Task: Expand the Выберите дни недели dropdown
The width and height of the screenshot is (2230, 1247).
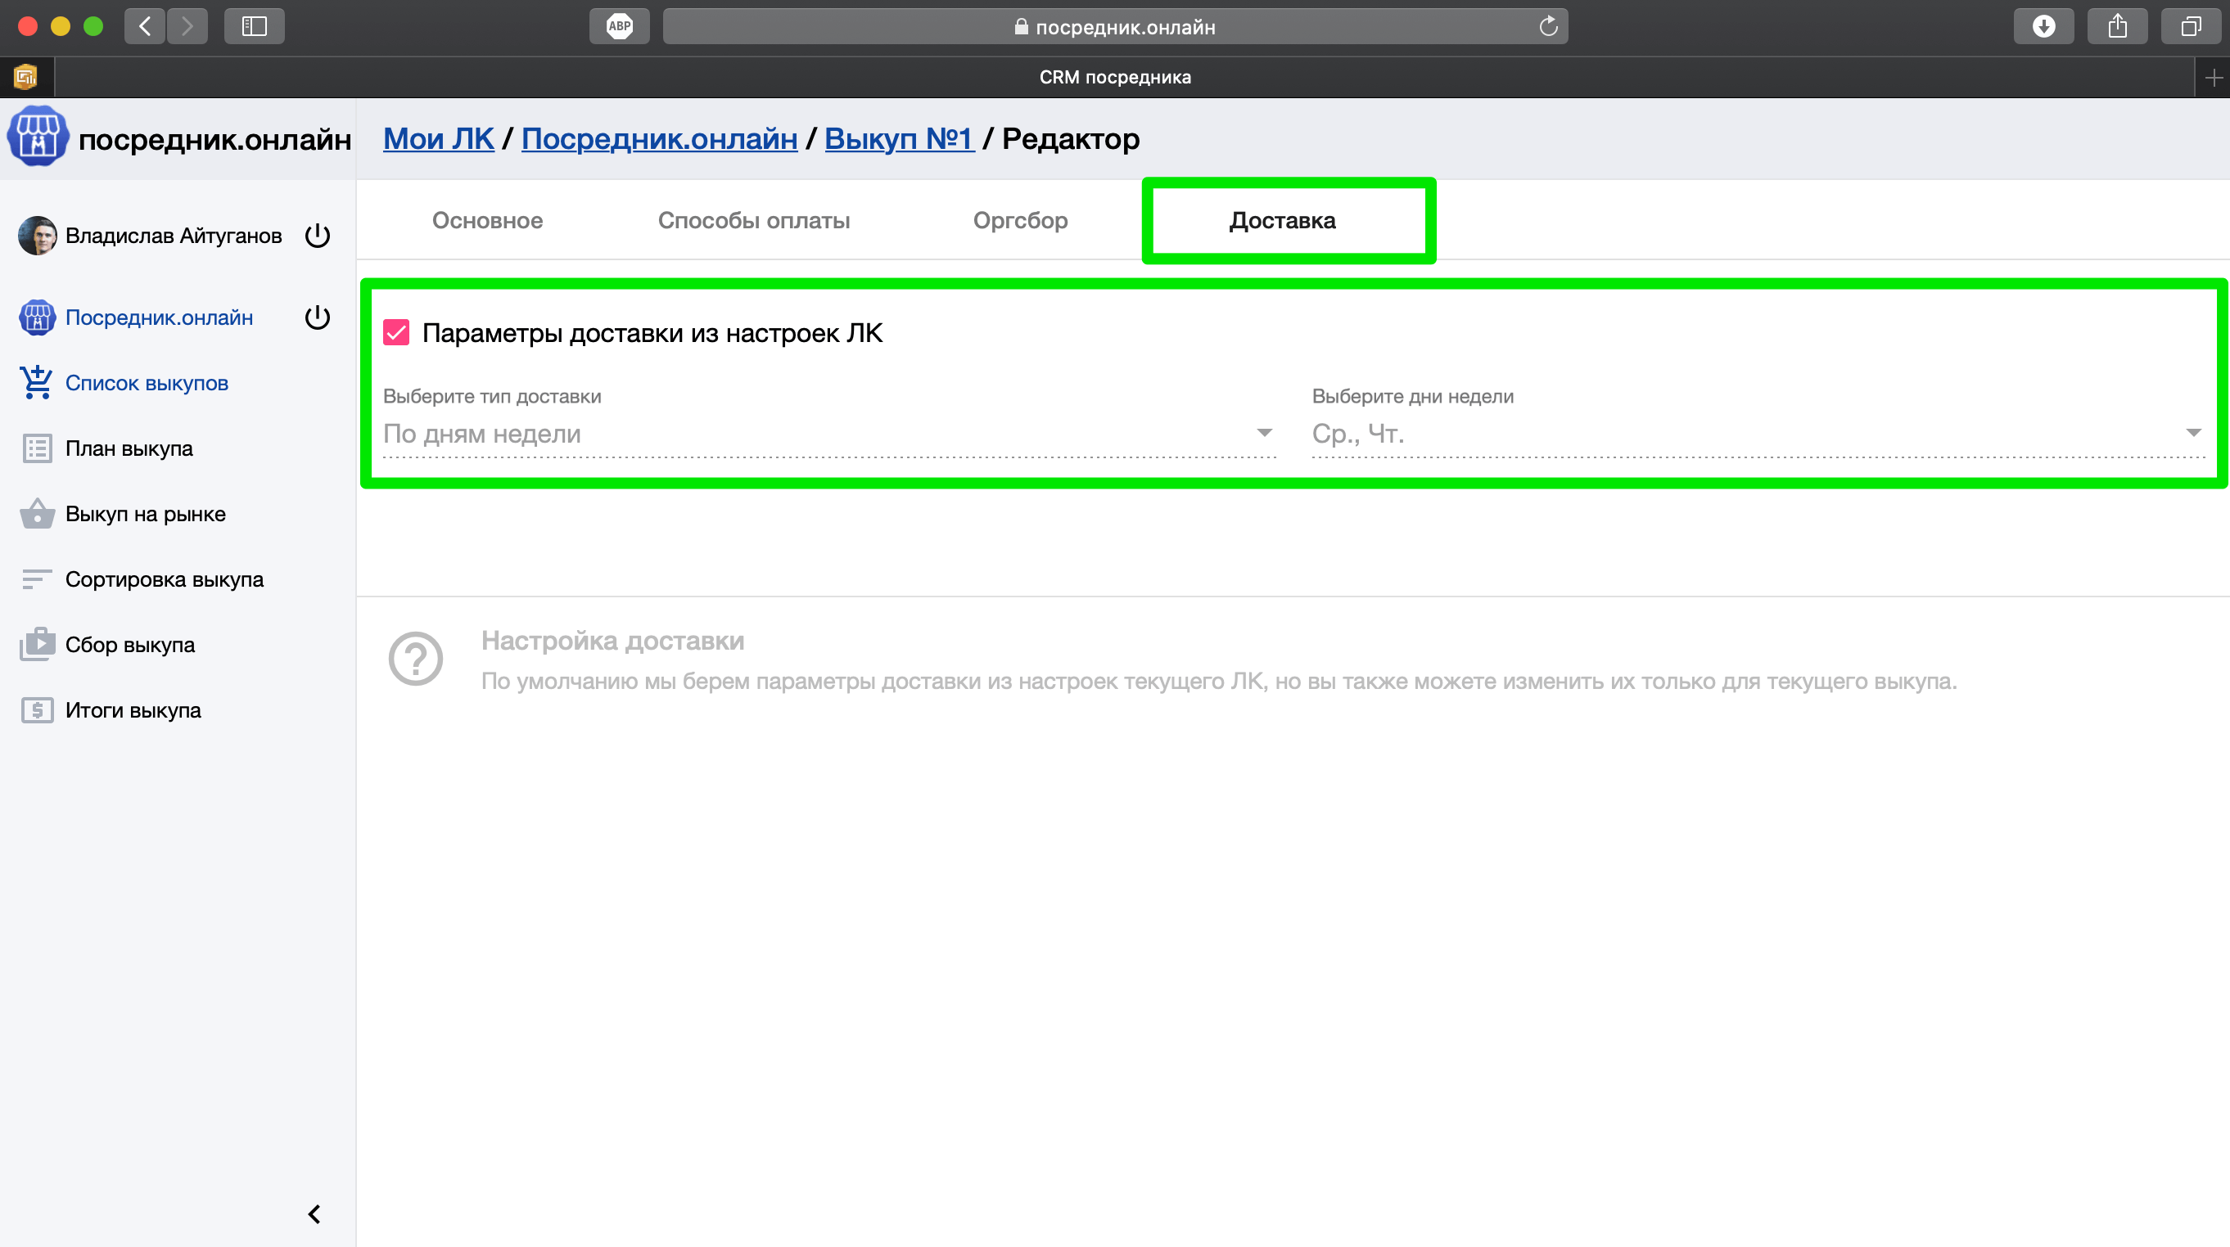Action: [x=1757, y=434]
